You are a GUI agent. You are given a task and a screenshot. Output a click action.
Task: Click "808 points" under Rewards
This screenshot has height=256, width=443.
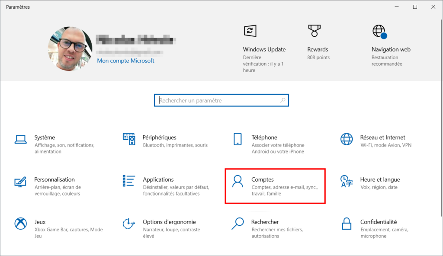318,58
